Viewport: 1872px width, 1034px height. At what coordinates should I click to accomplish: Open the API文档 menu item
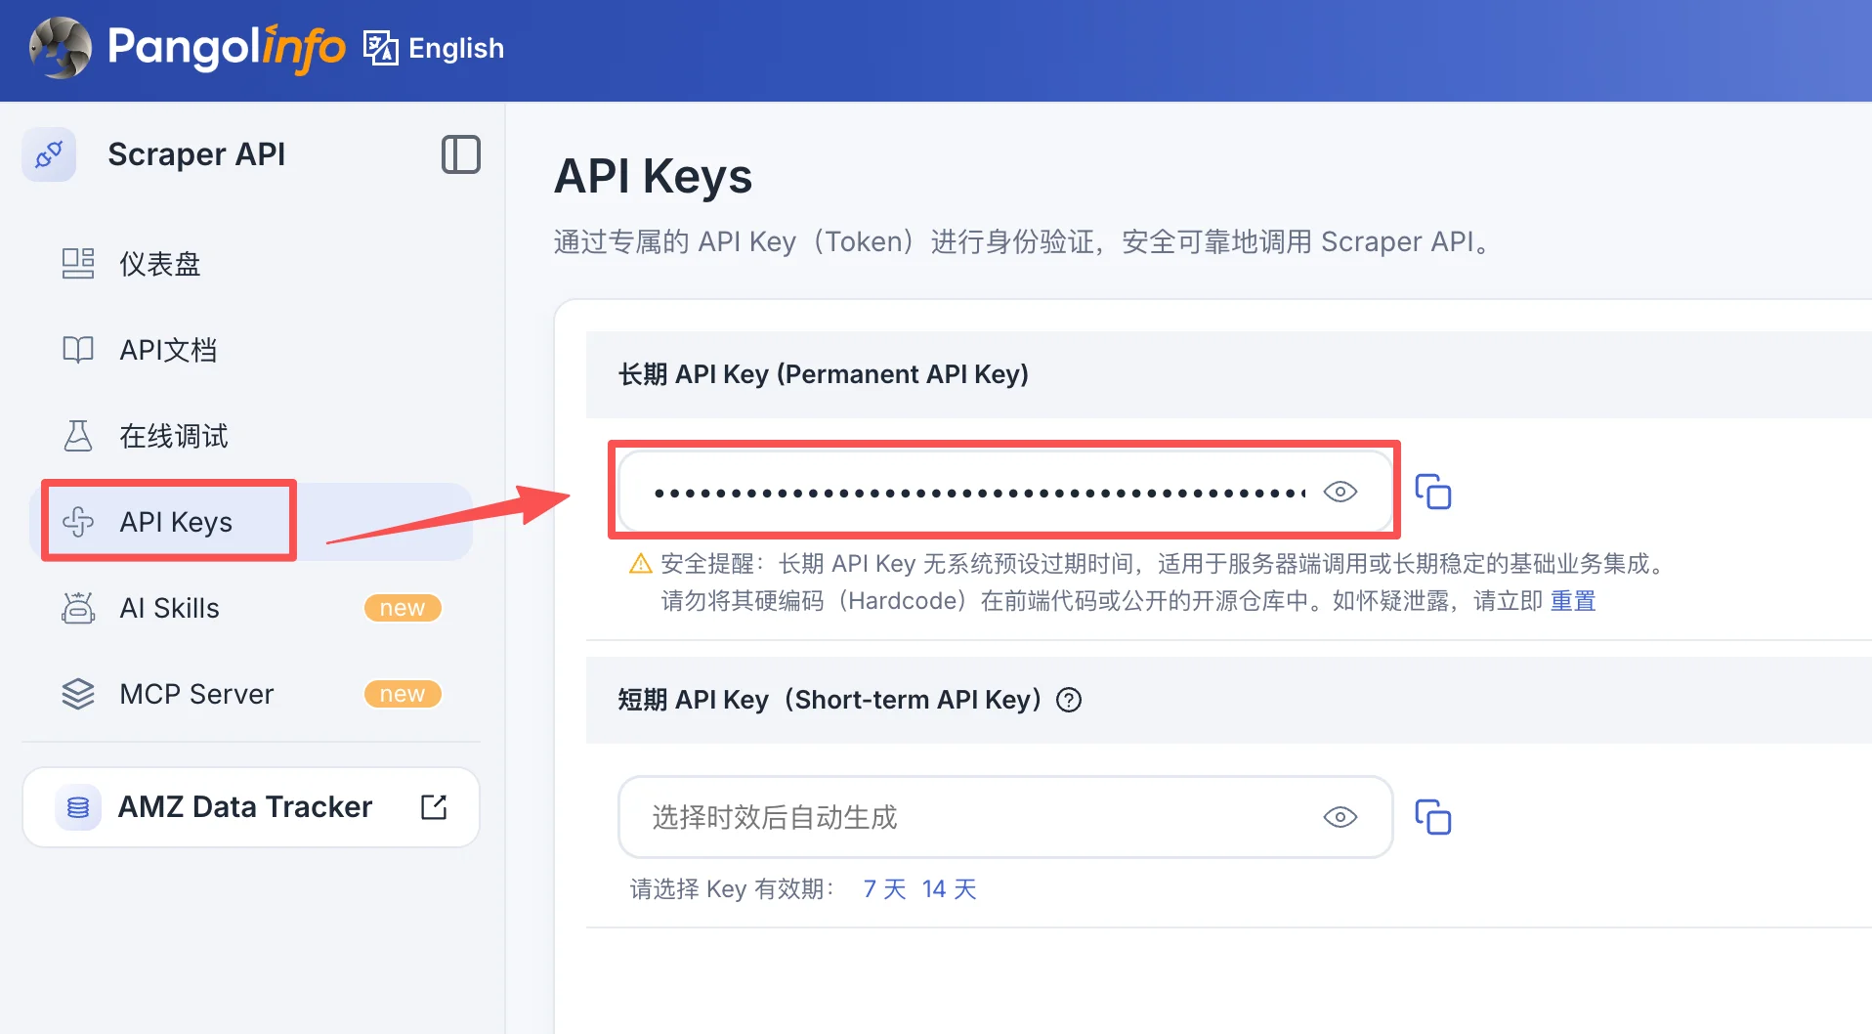[x=252, y=350]
